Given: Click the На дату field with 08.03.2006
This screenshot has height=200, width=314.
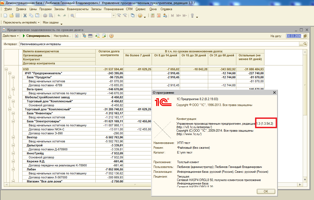Looking at the screenshot, I should pos(294,36).
